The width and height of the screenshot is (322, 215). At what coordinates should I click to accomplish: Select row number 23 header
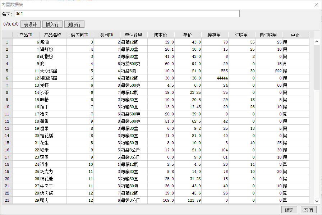pyautogui.click(x=7, y=200)
